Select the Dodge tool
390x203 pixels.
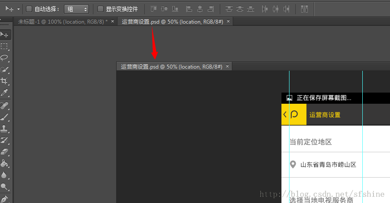4,187
